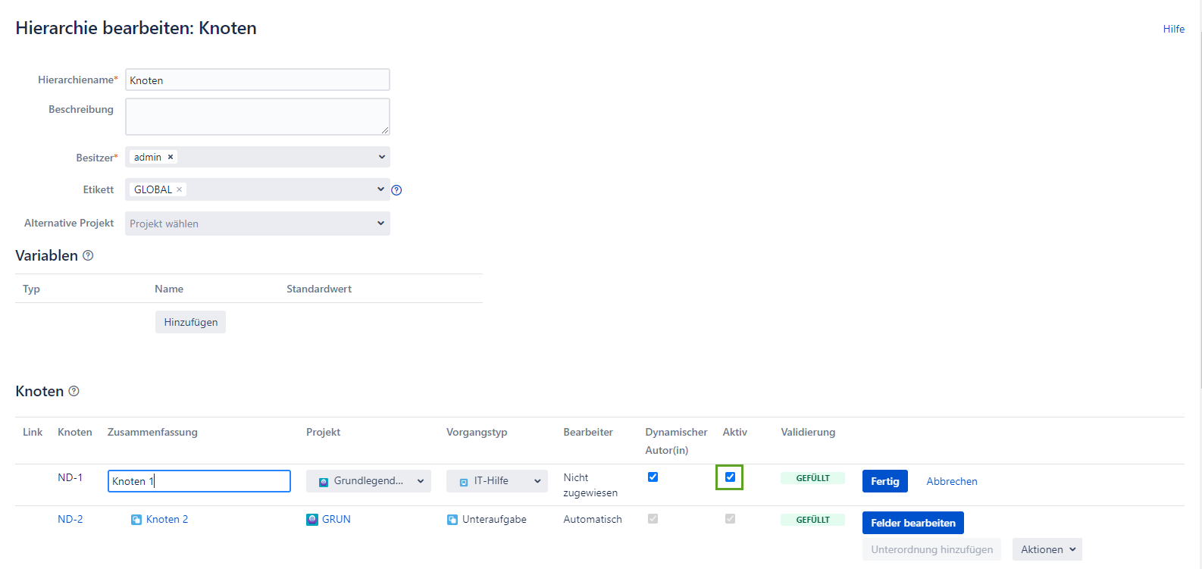Open the Besitzer dropdown
Viewport: 1202px width, 569px height.
pyautogui.click(x=381, y=157)
